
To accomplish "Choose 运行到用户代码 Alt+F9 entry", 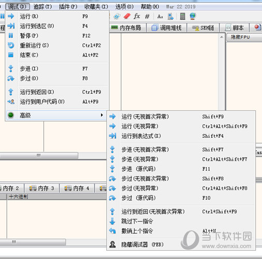I will pyautogui.click(x=57, y=102).
